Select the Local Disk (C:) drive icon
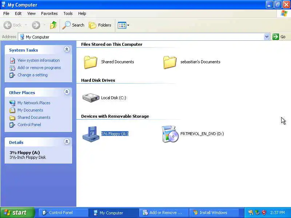 (x=91, y=98)
